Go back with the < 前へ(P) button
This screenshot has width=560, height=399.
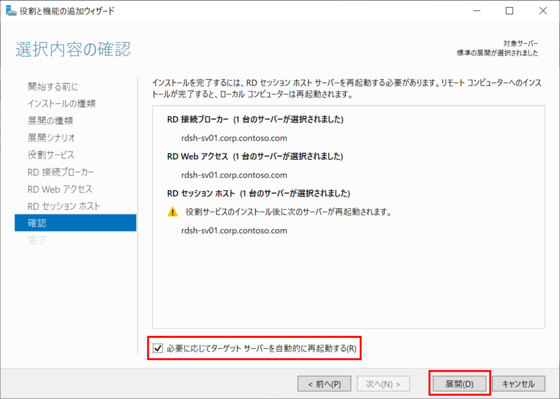point(324,384)
